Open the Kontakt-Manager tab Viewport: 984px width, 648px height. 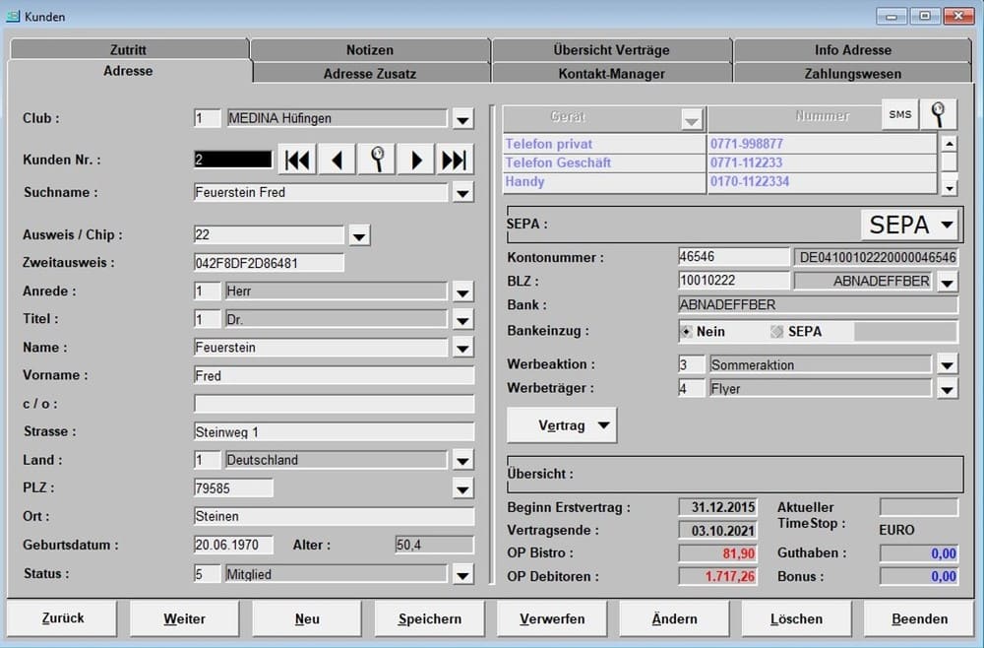[x=611, y=73]
